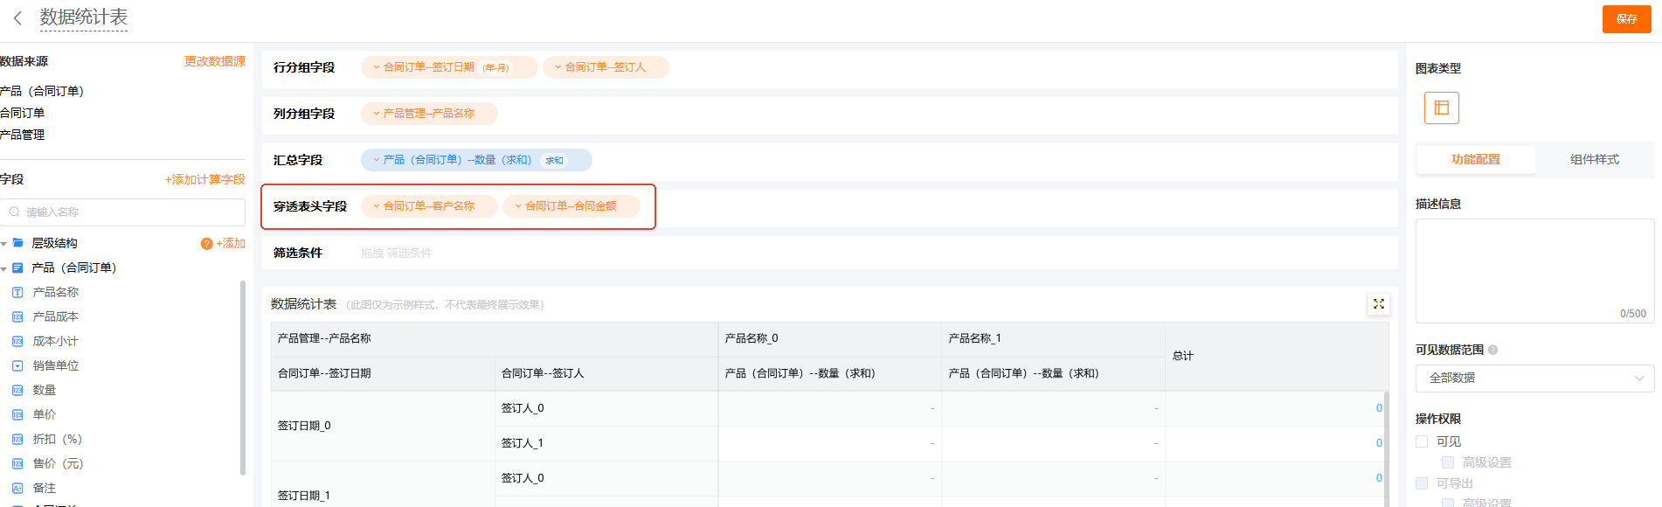Screen dimensions: 1662x507
Task: Click the back arrow icon
Action: (17, 18)
